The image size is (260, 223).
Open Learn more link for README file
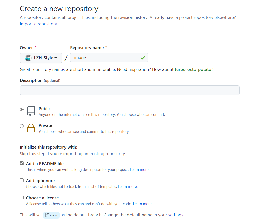(x=139, y=170)
